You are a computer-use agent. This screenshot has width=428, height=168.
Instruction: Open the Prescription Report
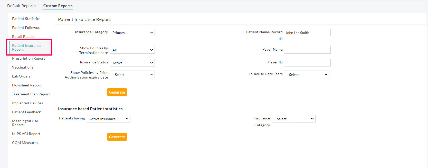point(28,58)
